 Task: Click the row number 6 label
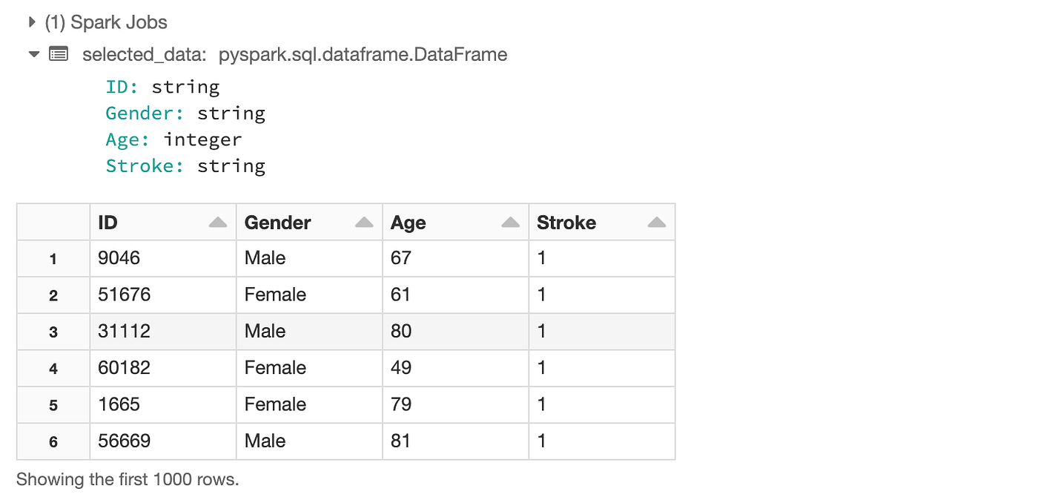pos(52,441)
